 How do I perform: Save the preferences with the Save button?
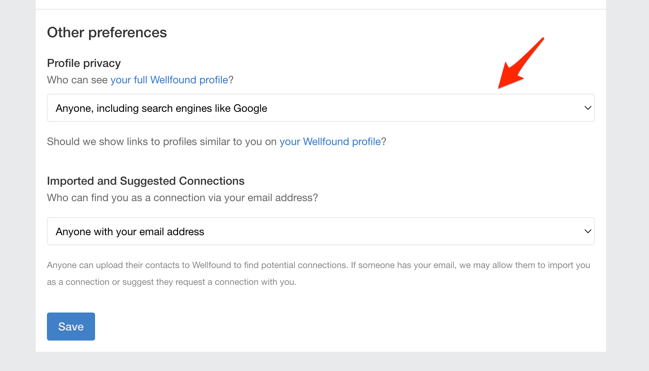(x=71, y=327)
